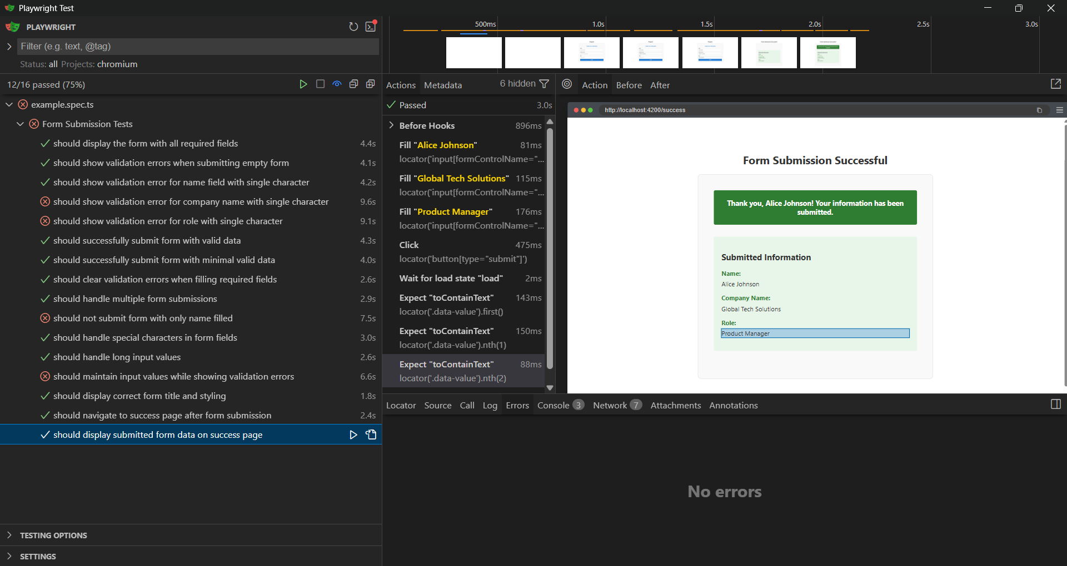Click the Collapse all tests icon
Screen dimensions: 1067x566
(353, 84)
